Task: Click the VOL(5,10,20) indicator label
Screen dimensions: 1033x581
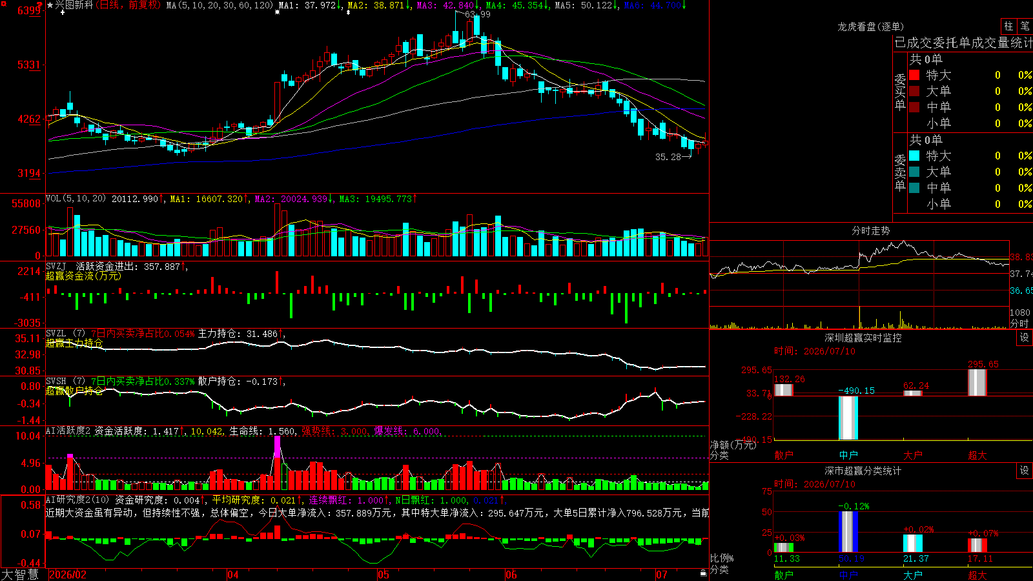Action: tap(76, 199)
